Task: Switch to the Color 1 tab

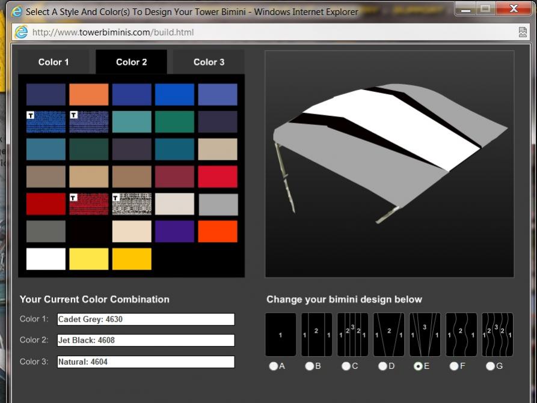Action: (x=54, y=62)
